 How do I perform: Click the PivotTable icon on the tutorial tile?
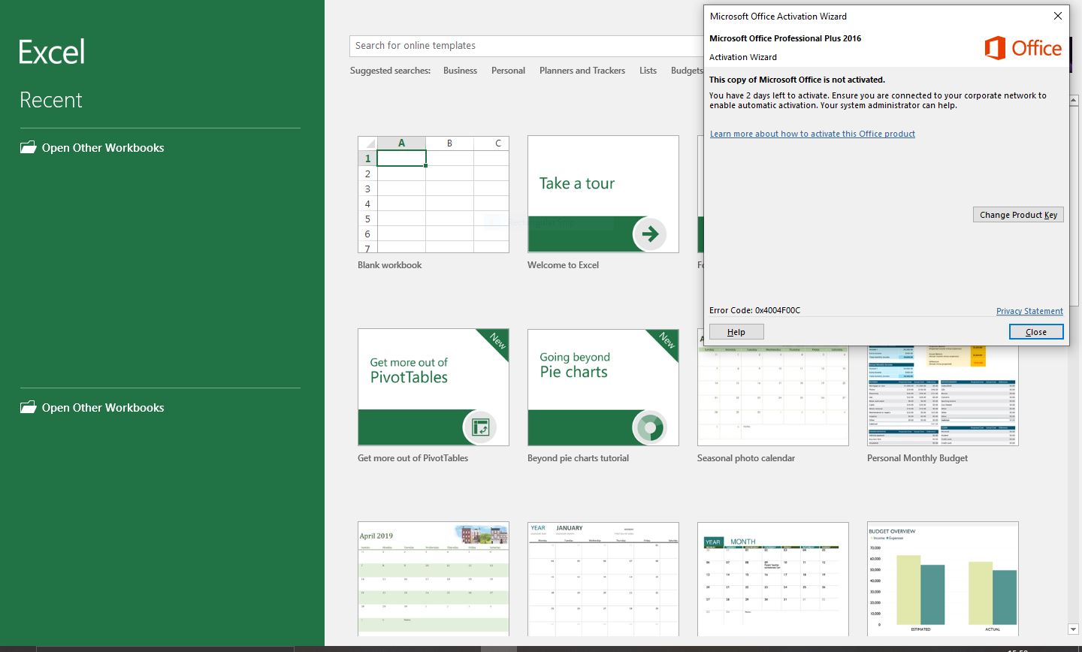480,427
